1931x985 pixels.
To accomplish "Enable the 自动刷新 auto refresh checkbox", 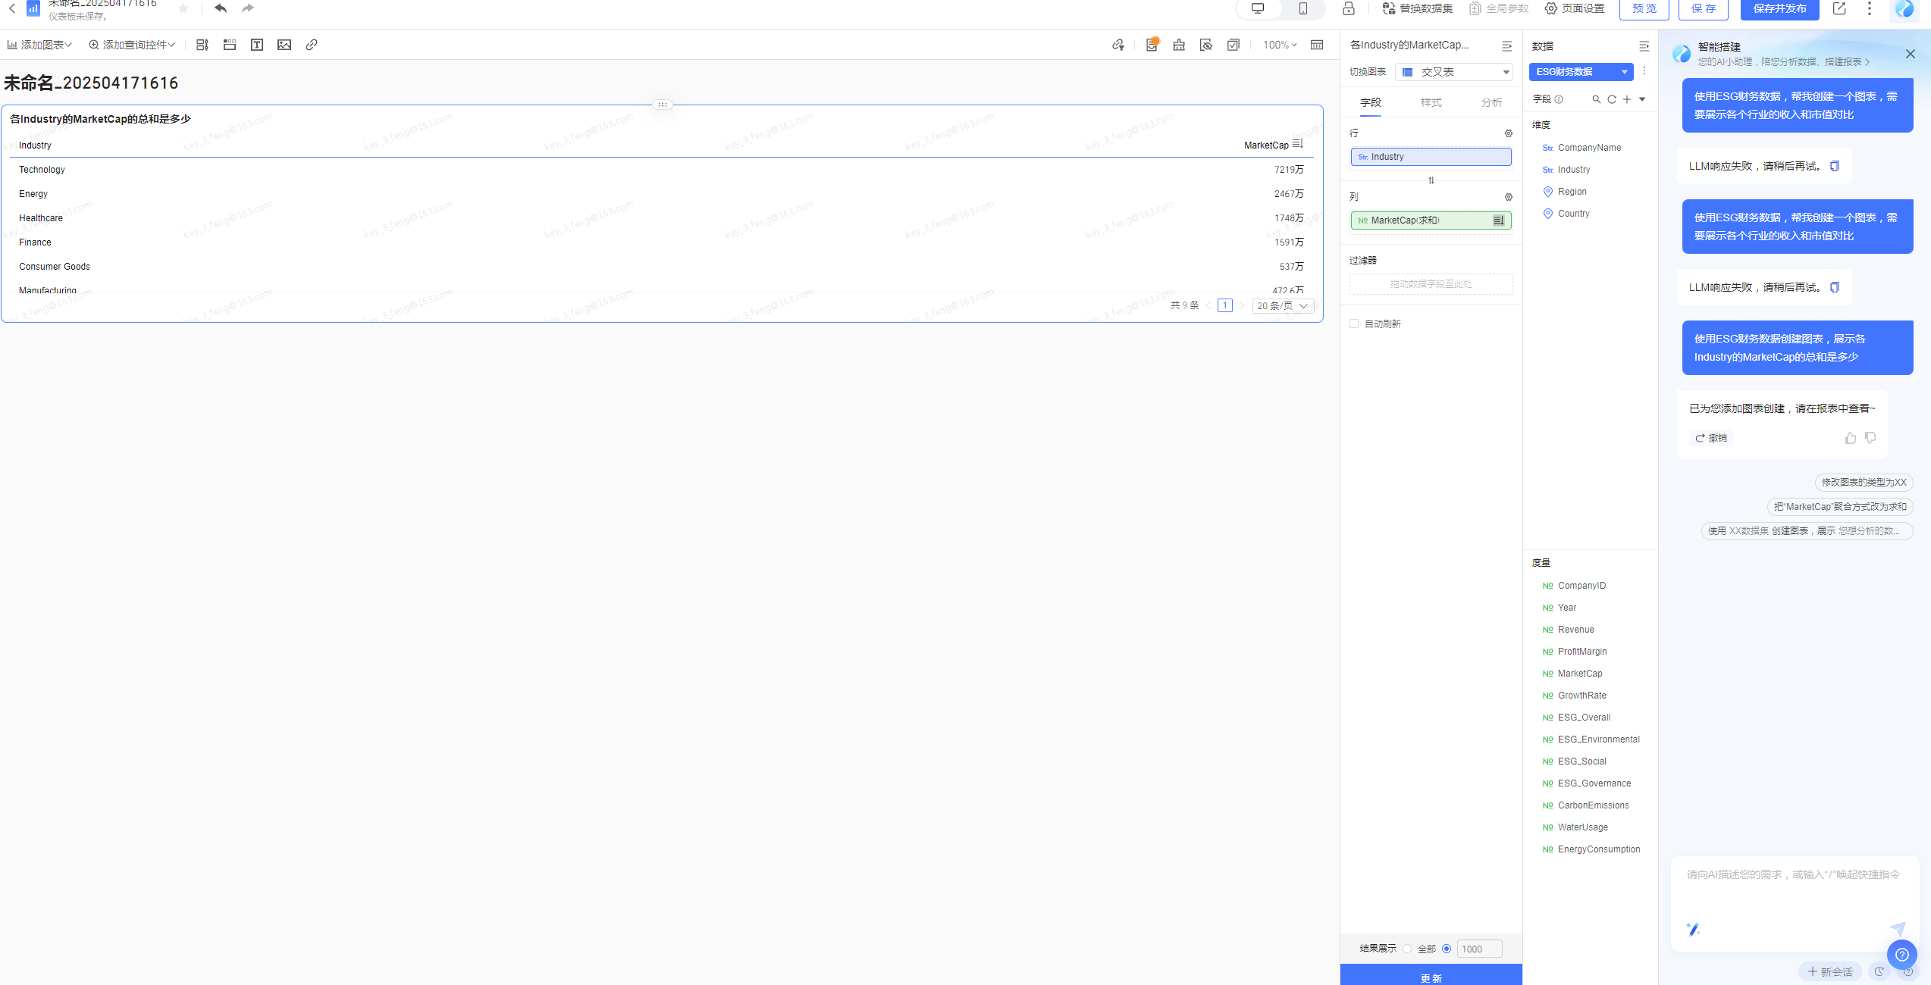I will [1354, 324].
